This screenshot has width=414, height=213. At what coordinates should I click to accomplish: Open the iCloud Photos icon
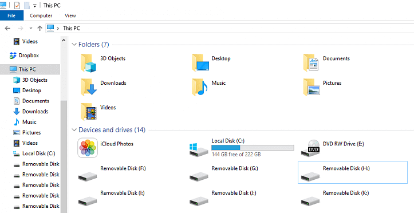pyautogui.click(x=88, y=148)
